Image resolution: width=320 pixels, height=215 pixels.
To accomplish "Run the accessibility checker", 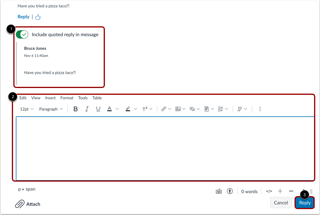I will tap(230, 191).
